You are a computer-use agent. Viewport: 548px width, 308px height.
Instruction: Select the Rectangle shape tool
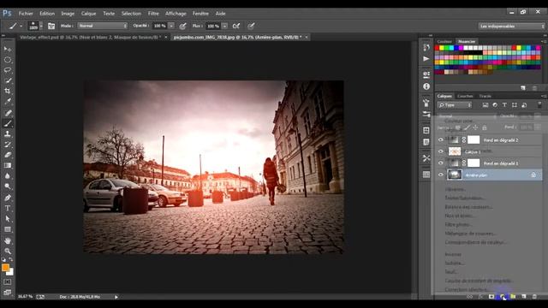point(8,229)
